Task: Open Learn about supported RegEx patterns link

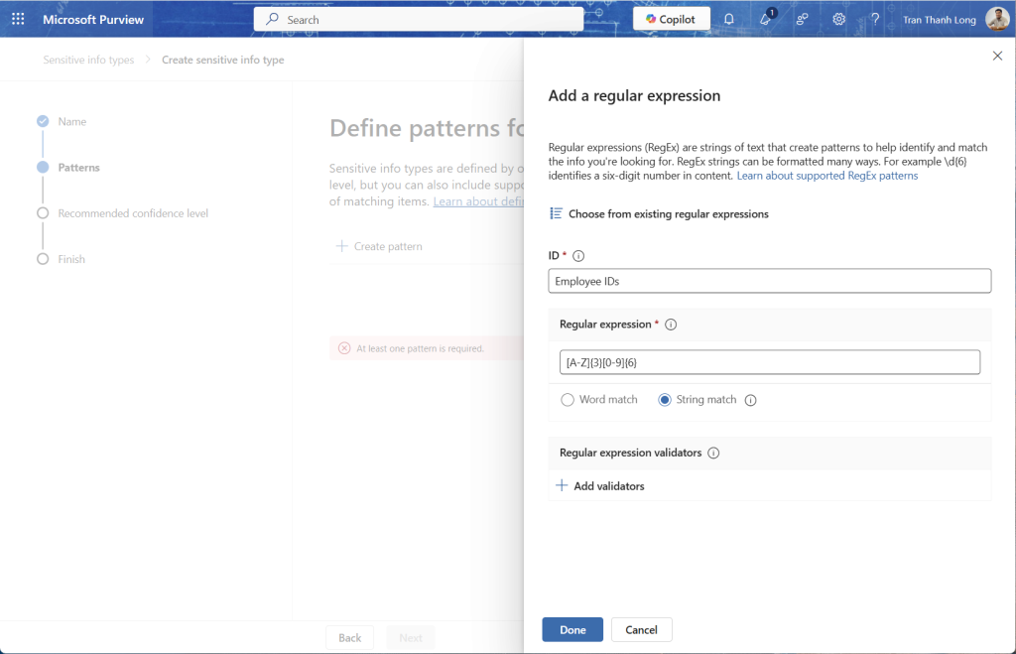Action: (x=826, y=176)
